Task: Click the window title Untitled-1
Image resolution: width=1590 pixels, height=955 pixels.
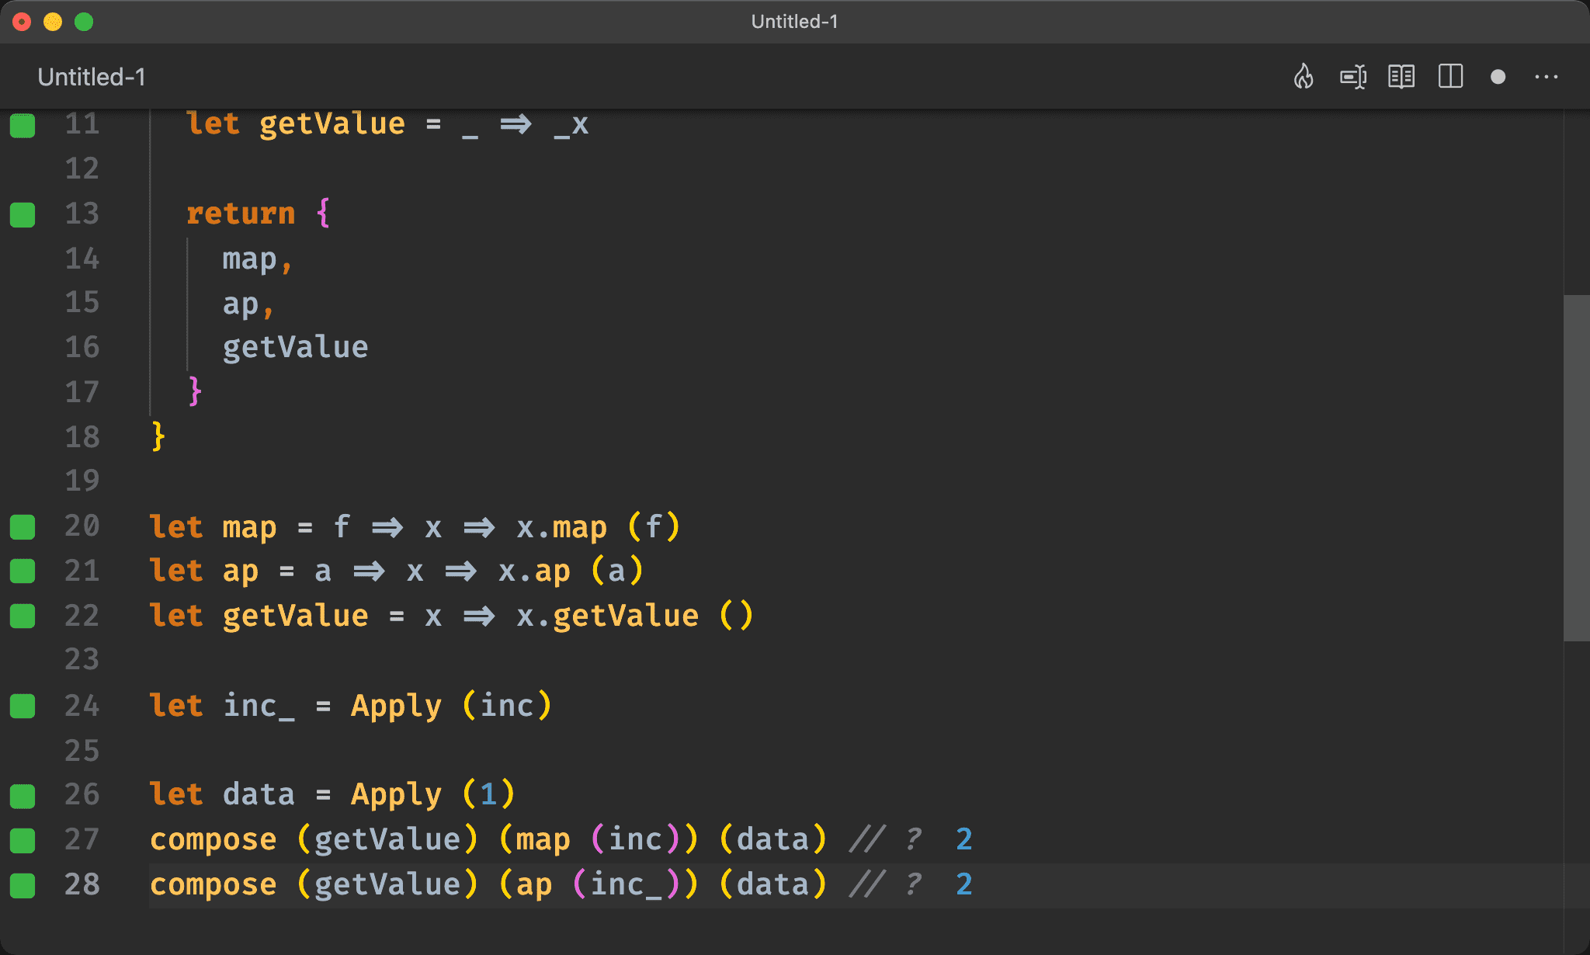Action: coord(794,21)
